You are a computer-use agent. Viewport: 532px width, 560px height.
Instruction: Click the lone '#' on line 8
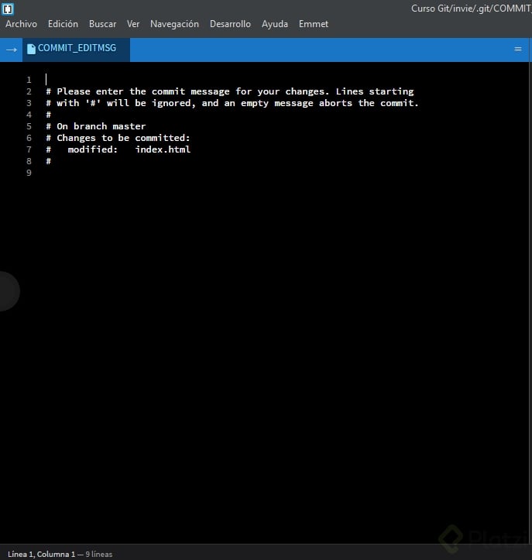pos(49,161)
